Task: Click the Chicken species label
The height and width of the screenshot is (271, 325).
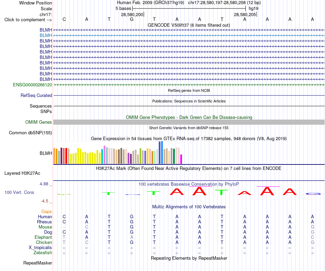Action: (44, 242)
